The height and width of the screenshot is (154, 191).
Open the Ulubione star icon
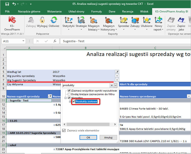pyautogui.click(x=147, y=20)
